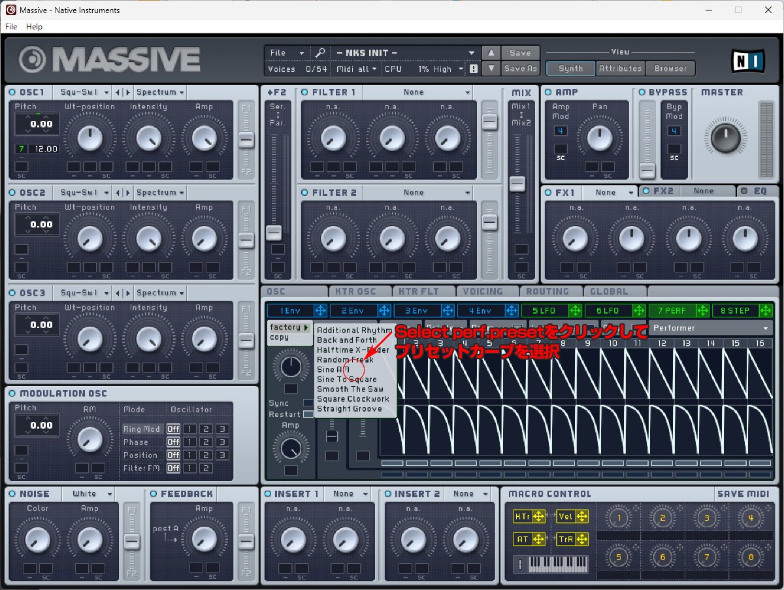Viewport: 784px width, 590px height.
Task: Open the Filter 2 type dropdown
Action: [417, 193]
